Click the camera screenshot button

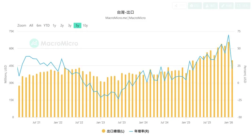195,6
